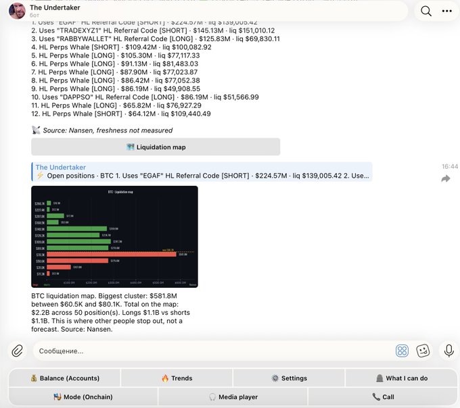Tap What I can do button
The image size is (460, 408).
tap(401, 378)
